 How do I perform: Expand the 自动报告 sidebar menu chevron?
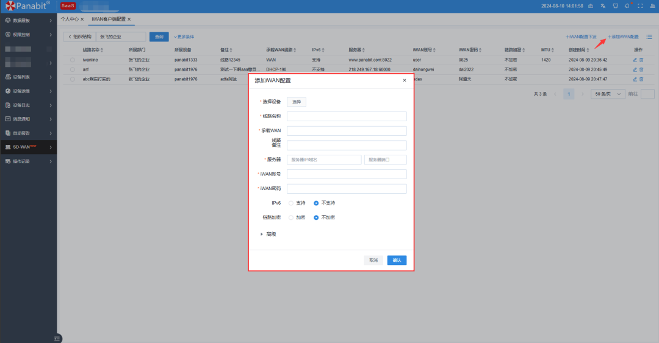coord(51,133)
